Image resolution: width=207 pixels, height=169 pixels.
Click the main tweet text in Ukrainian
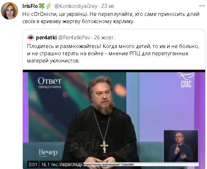point(111,18)
